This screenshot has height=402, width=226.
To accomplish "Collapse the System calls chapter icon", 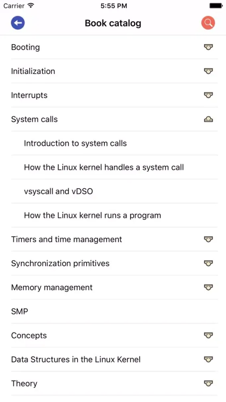I will (208, 119).
